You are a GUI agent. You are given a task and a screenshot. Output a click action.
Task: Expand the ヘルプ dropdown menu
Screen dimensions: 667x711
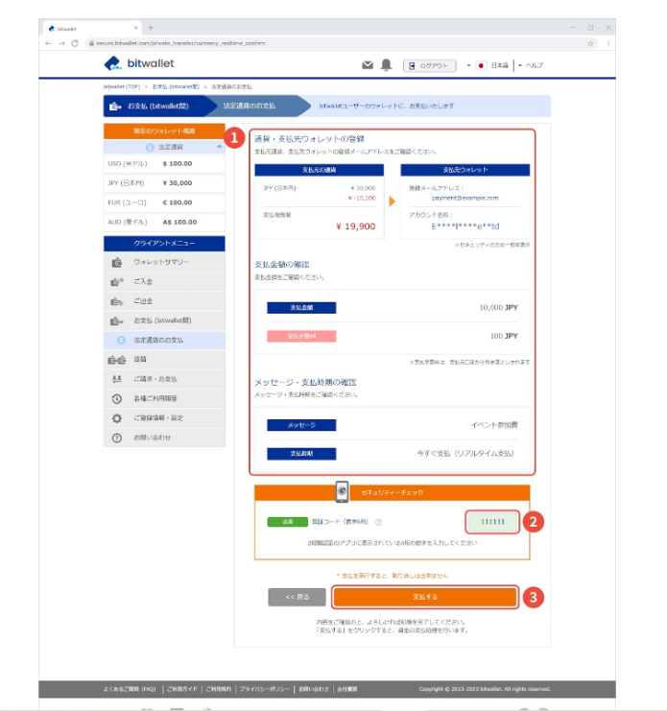pyautogui.click(x=531, y=65)
